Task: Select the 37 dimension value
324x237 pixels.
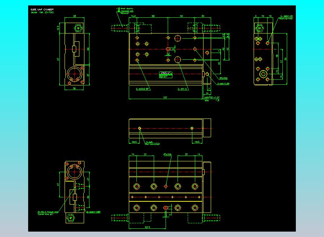Action: (x=88, y=75)
